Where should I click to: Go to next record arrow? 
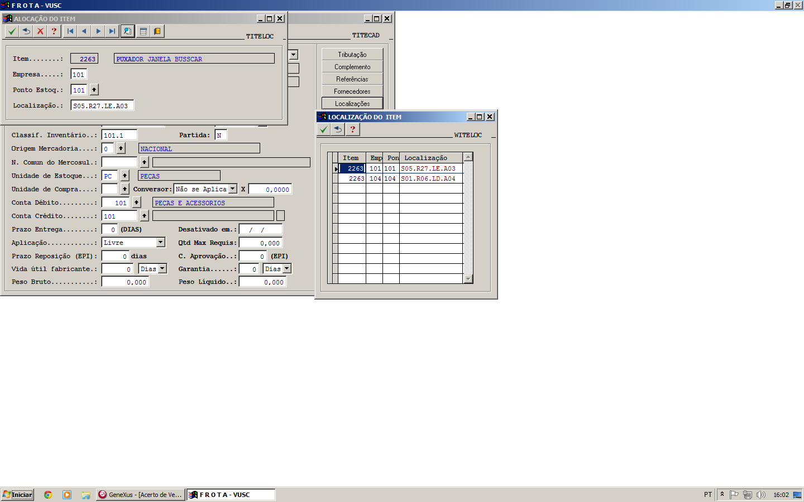[98, 31]
